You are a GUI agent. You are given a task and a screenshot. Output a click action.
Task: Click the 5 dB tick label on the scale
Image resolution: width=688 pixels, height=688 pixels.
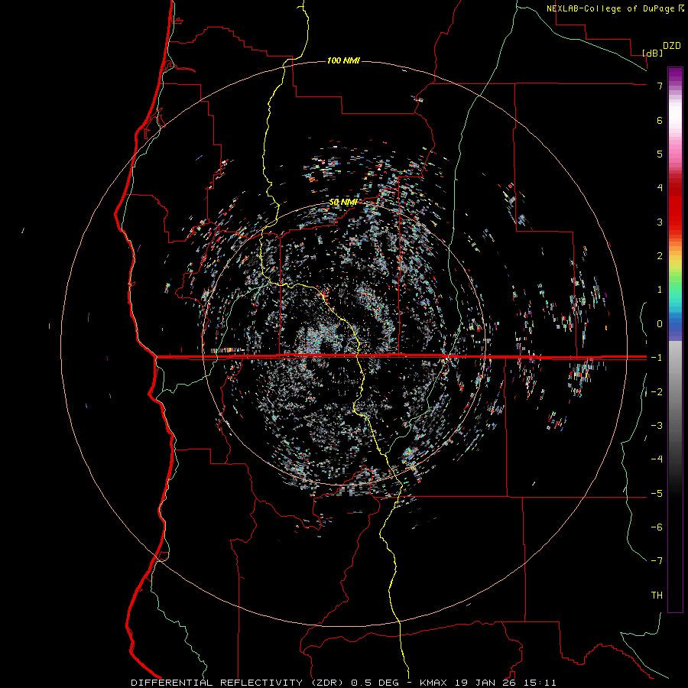click(660, 154)
